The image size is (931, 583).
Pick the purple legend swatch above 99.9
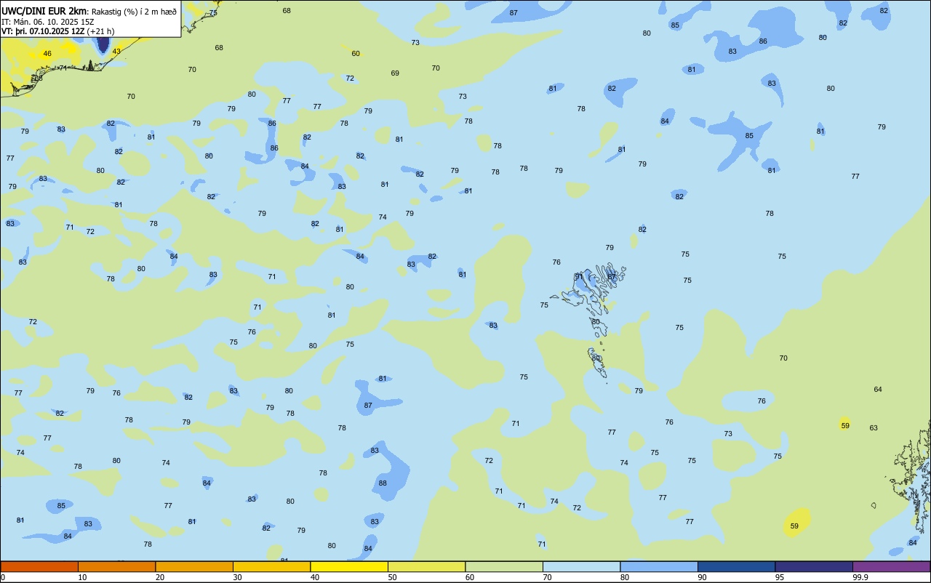click(x=891, y=566)
